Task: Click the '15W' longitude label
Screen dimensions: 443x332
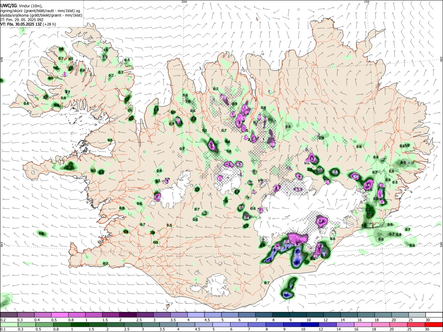Action: pyautogui.click(x=367, y=2)
